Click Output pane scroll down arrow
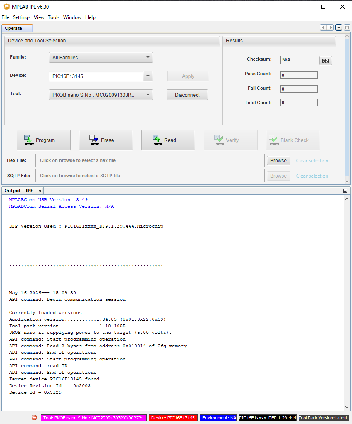 tap(347, 407)
